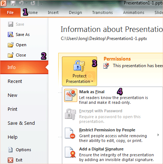This screenshot has height=164, width=163.
Task: Click the lock and key Protect Presentation icon
Action: coord(79,66)
